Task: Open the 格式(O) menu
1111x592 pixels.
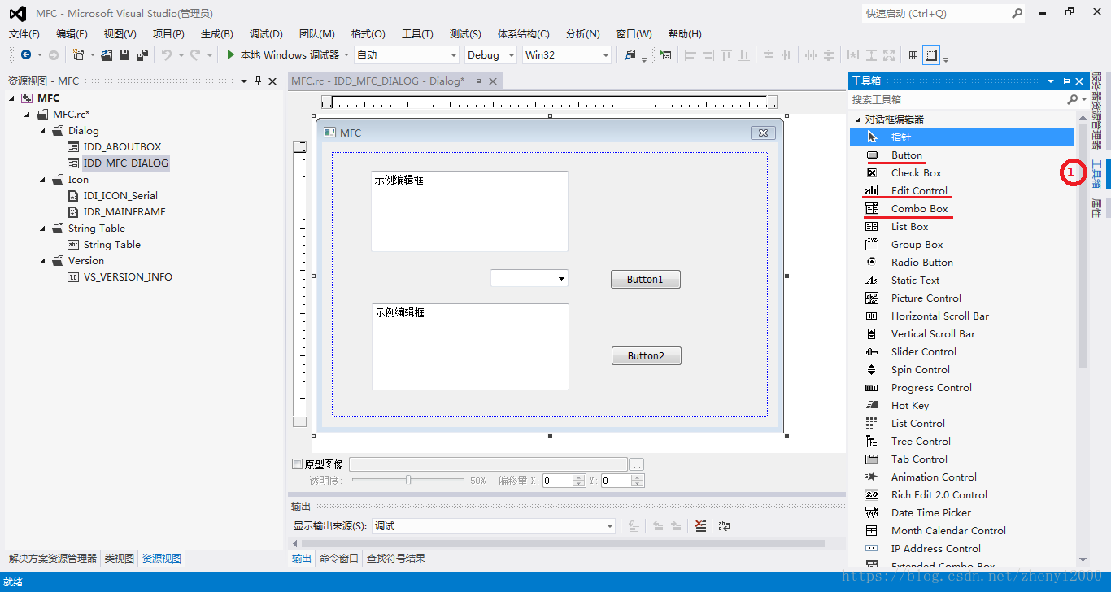Action: 368,34
